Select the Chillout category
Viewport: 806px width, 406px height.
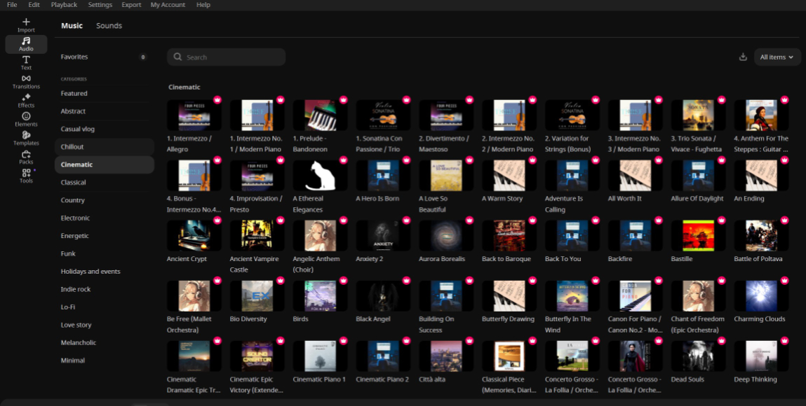tap(105, 146)
